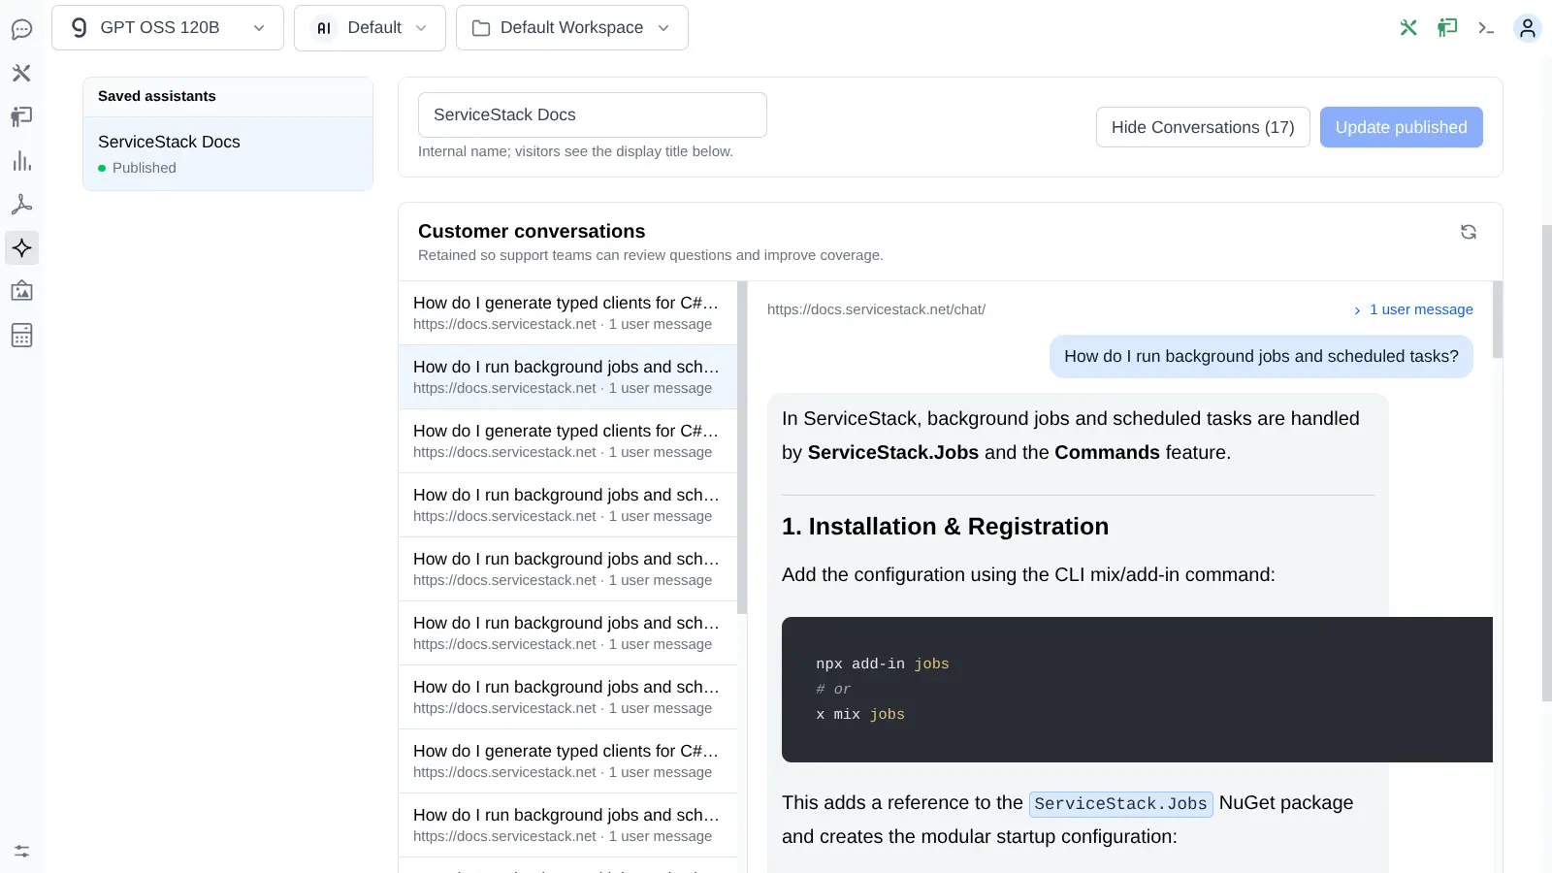Click the docs.servicestack.net/chat/ URL text
Image resolution: width=1552 pixels, height=873 pixels.
pyautogui.click(x=876, y=309)
